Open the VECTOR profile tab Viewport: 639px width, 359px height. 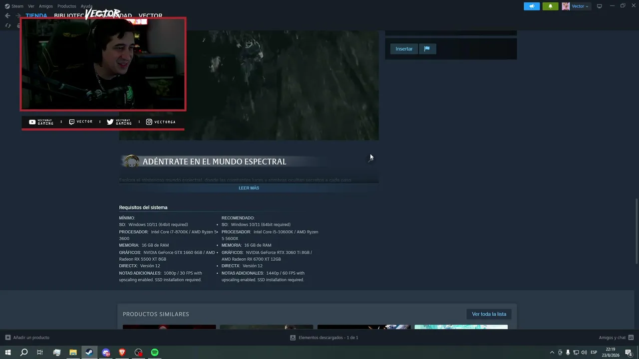(150, 15)
